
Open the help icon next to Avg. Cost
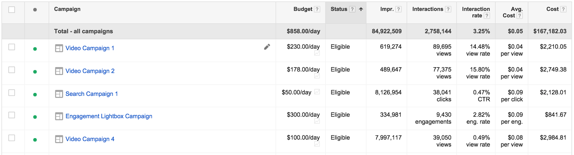coord(519,16)
